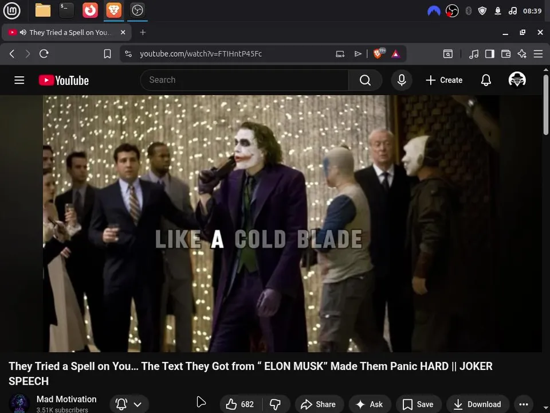Open the tab search toolbar icon
550x413 pixels.
coord(448,54)
